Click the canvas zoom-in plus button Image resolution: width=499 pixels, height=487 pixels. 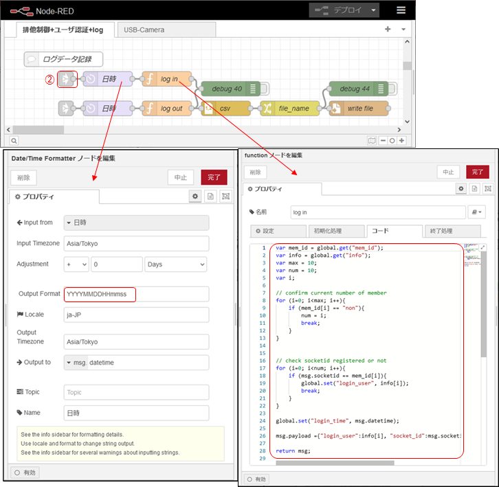(x=401, y=141)
